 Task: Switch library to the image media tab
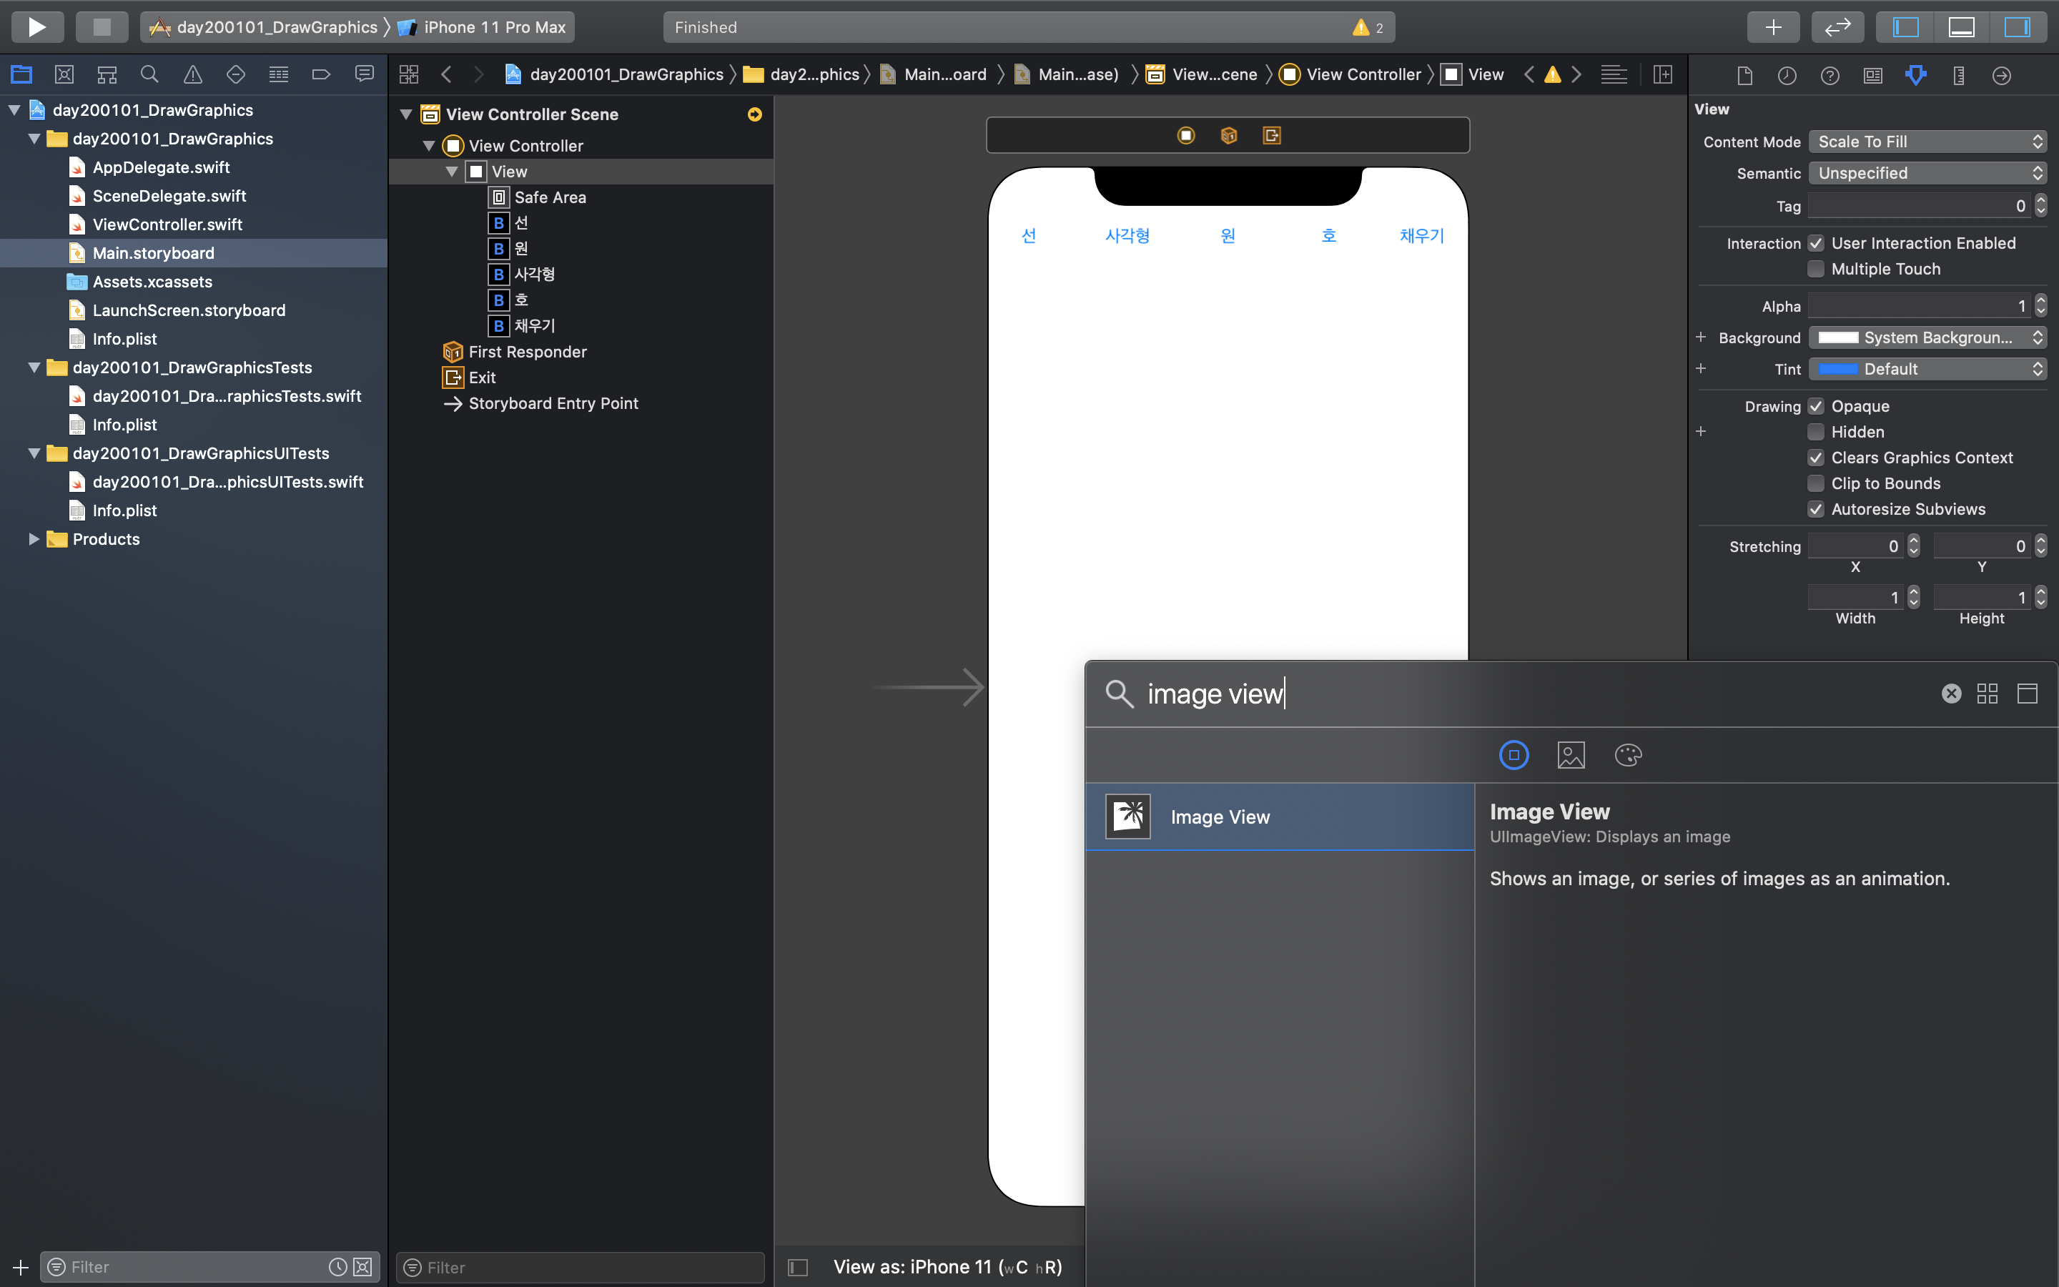1571,755
